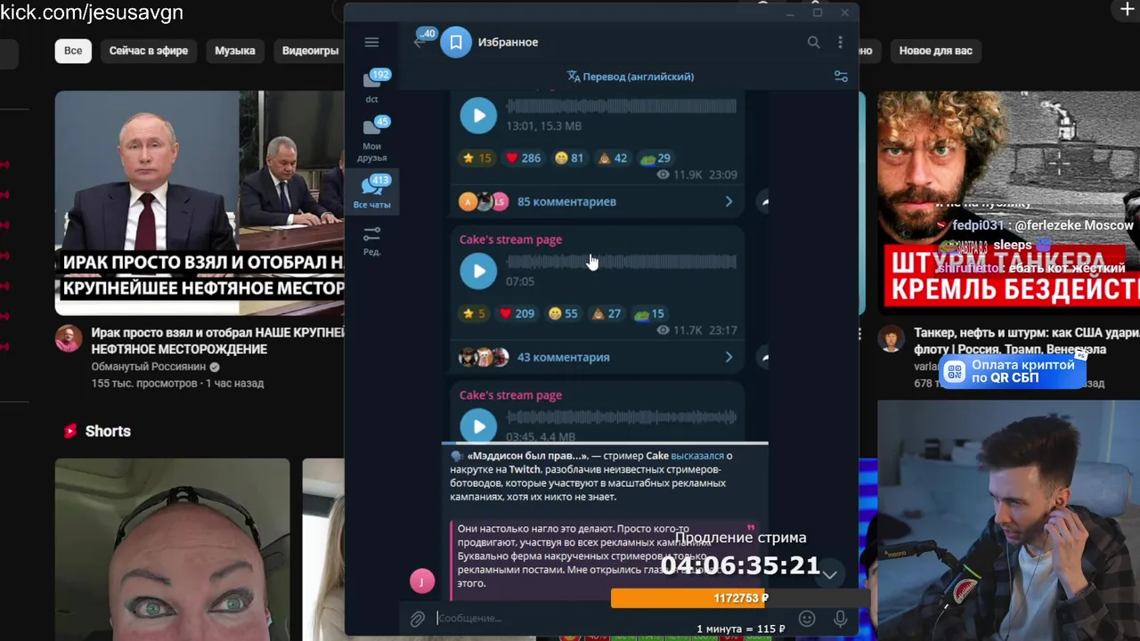Open Cake's stream page above 07:05 audio
This screenshot has width=1140, height=641.
tap(510, 239)
